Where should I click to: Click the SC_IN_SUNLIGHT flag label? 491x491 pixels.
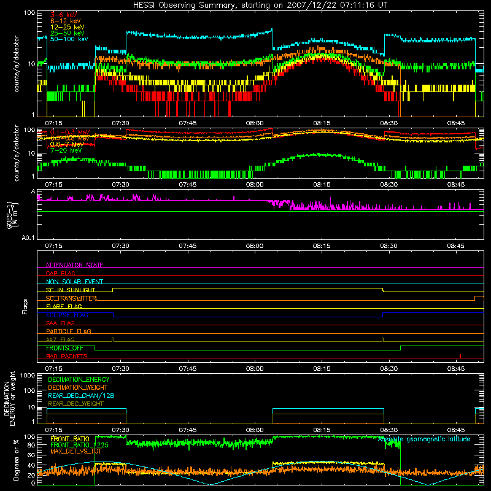[71, 290]
